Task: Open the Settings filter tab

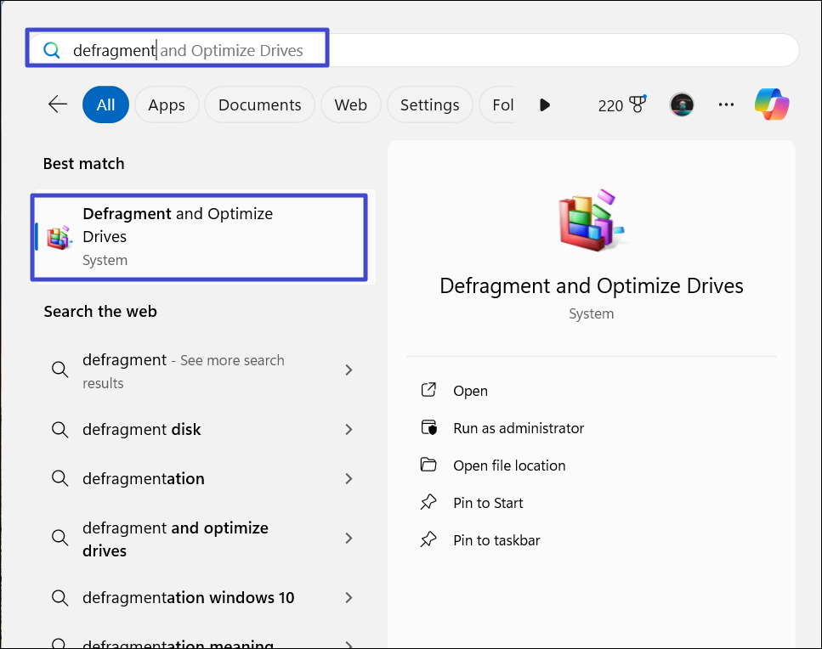Action: coord(429,104)
